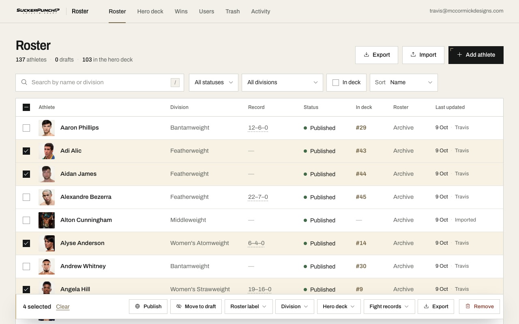
Task: Enable the In deck filter checkbox
Action: pyautogui.click(x=336, y=83)
